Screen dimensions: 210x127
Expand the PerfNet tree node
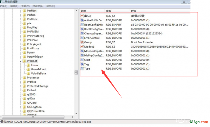point(21,11)
